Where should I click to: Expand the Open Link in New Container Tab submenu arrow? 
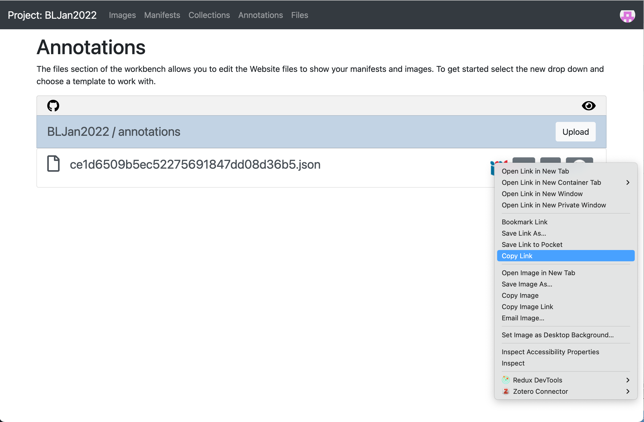coord(628,183)
